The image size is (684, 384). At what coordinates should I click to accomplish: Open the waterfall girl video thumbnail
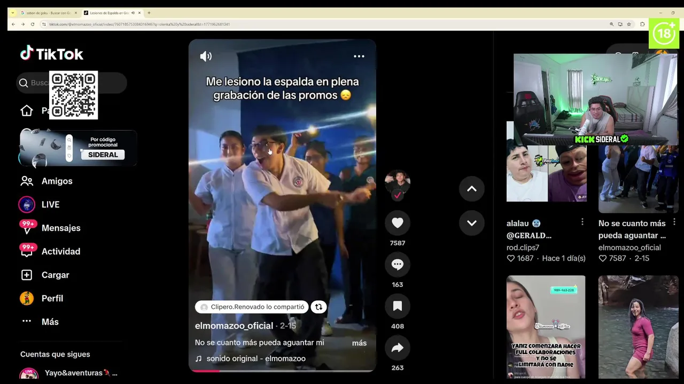click(x=638, y=326)
